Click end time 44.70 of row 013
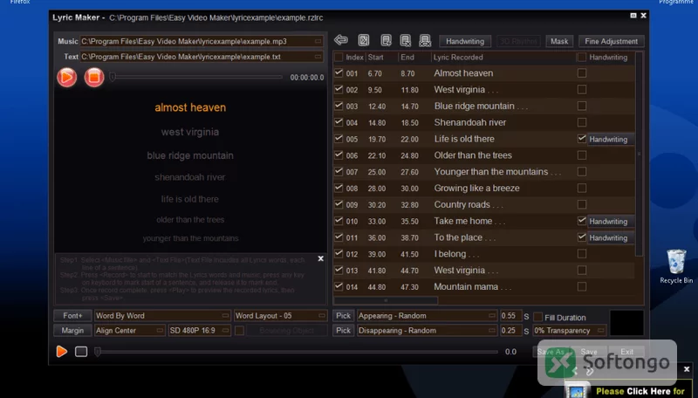 click(x=409, y=271)
